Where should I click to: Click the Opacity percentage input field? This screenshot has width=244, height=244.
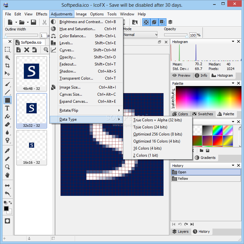tap(193, 35)
